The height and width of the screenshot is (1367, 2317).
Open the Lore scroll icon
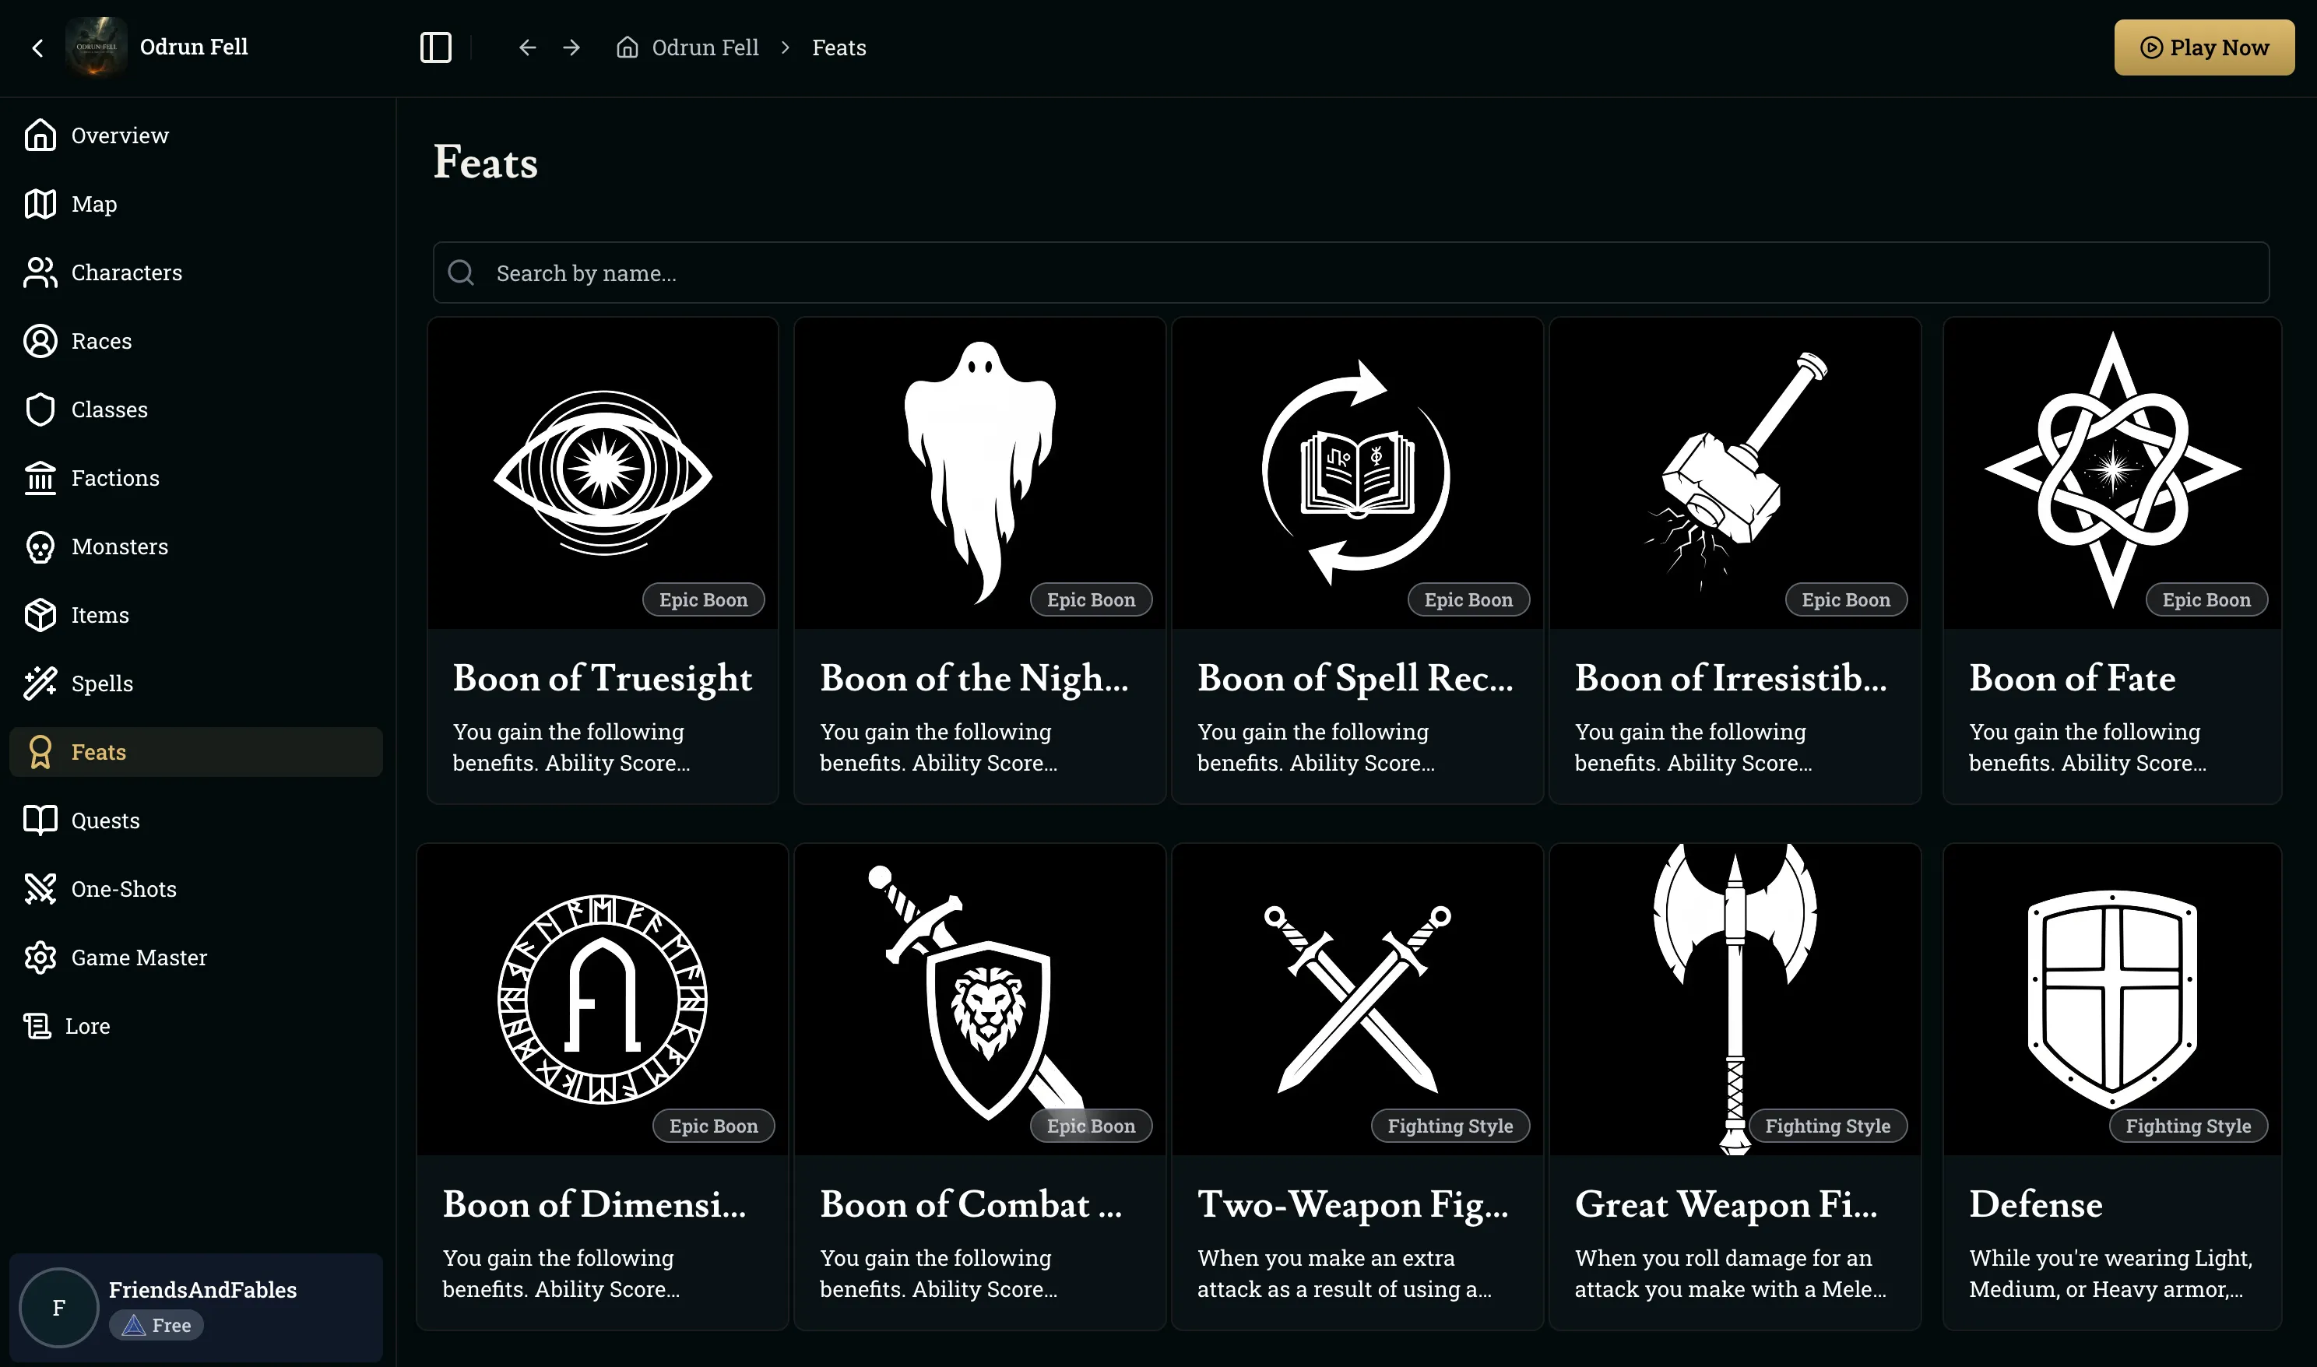point(38,1026)
